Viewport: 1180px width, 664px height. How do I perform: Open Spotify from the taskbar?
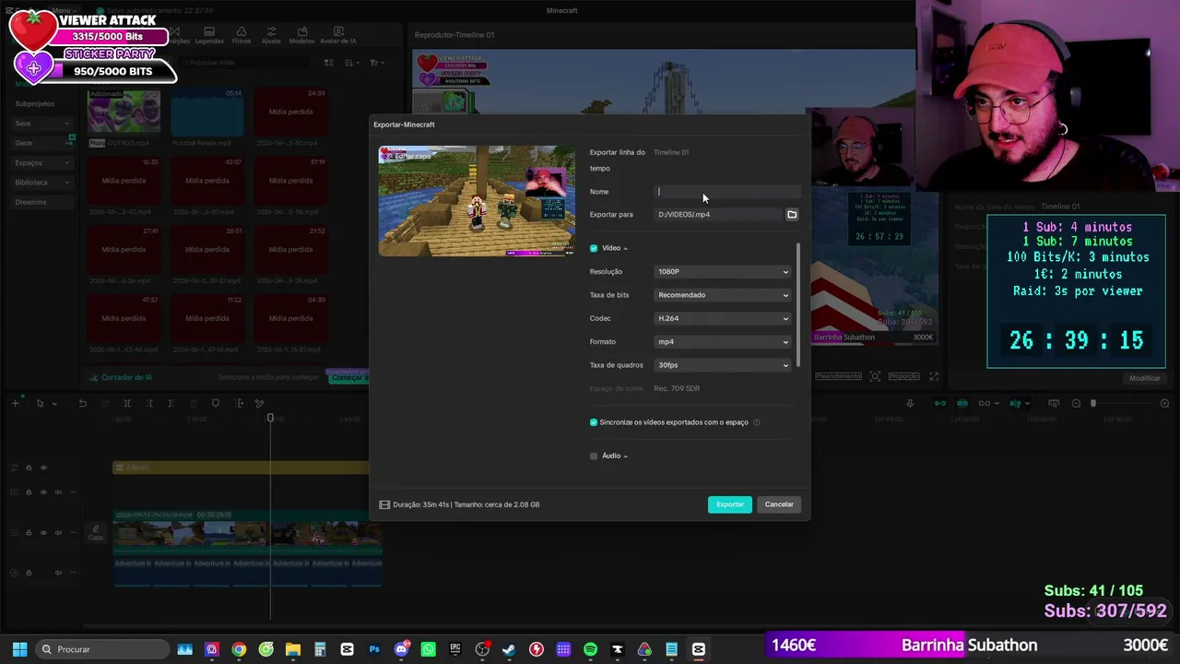pyautogui.click(x=590, y=649)
